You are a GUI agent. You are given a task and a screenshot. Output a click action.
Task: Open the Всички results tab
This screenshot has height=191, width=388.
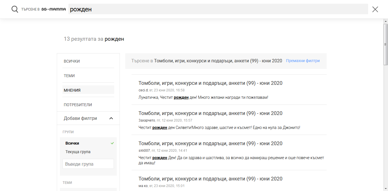click(72, 61)
